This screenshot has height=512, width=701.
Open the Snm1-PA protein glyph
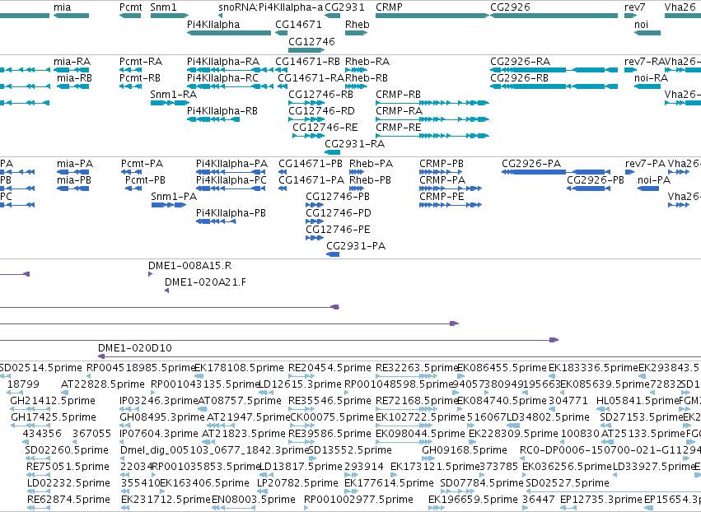tap(169, 205)
